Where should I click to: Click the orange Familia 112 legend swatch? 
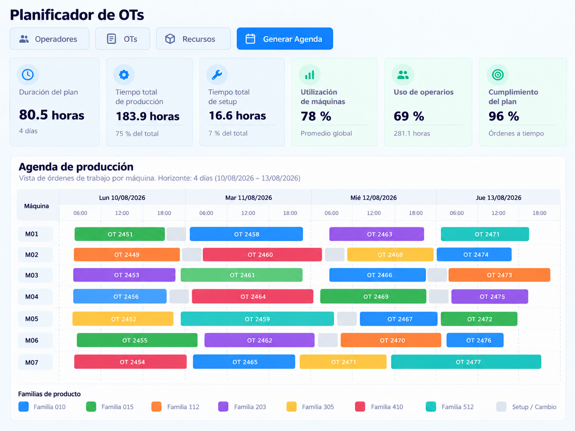[x=156, y=407]
